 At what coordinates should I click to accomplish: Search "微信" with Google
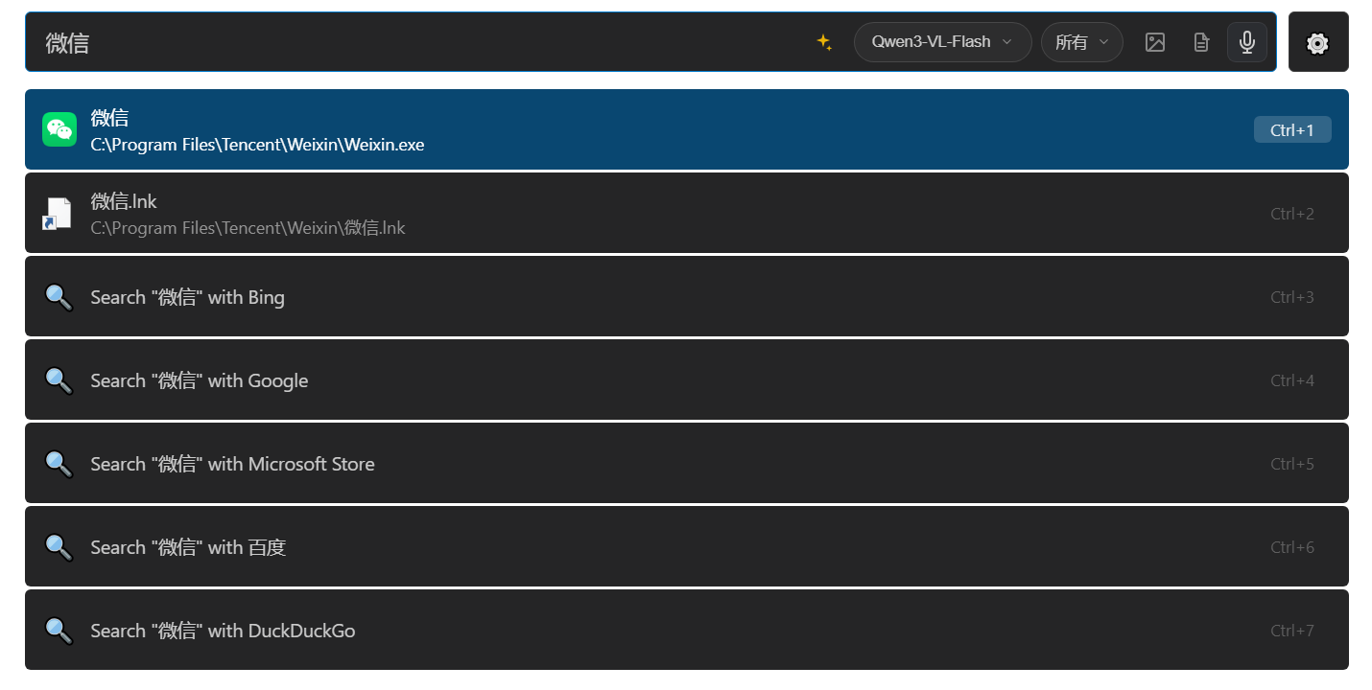687,379
